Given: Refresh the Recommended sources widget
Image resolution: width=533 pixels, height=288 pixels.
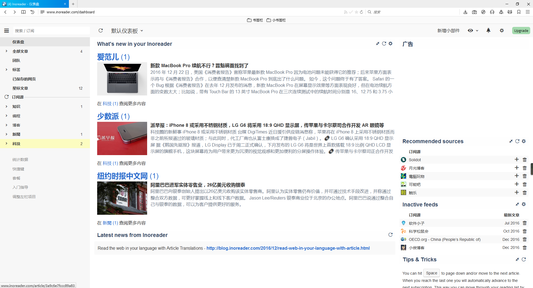Looking at the screenshot, I should point(517,141).
